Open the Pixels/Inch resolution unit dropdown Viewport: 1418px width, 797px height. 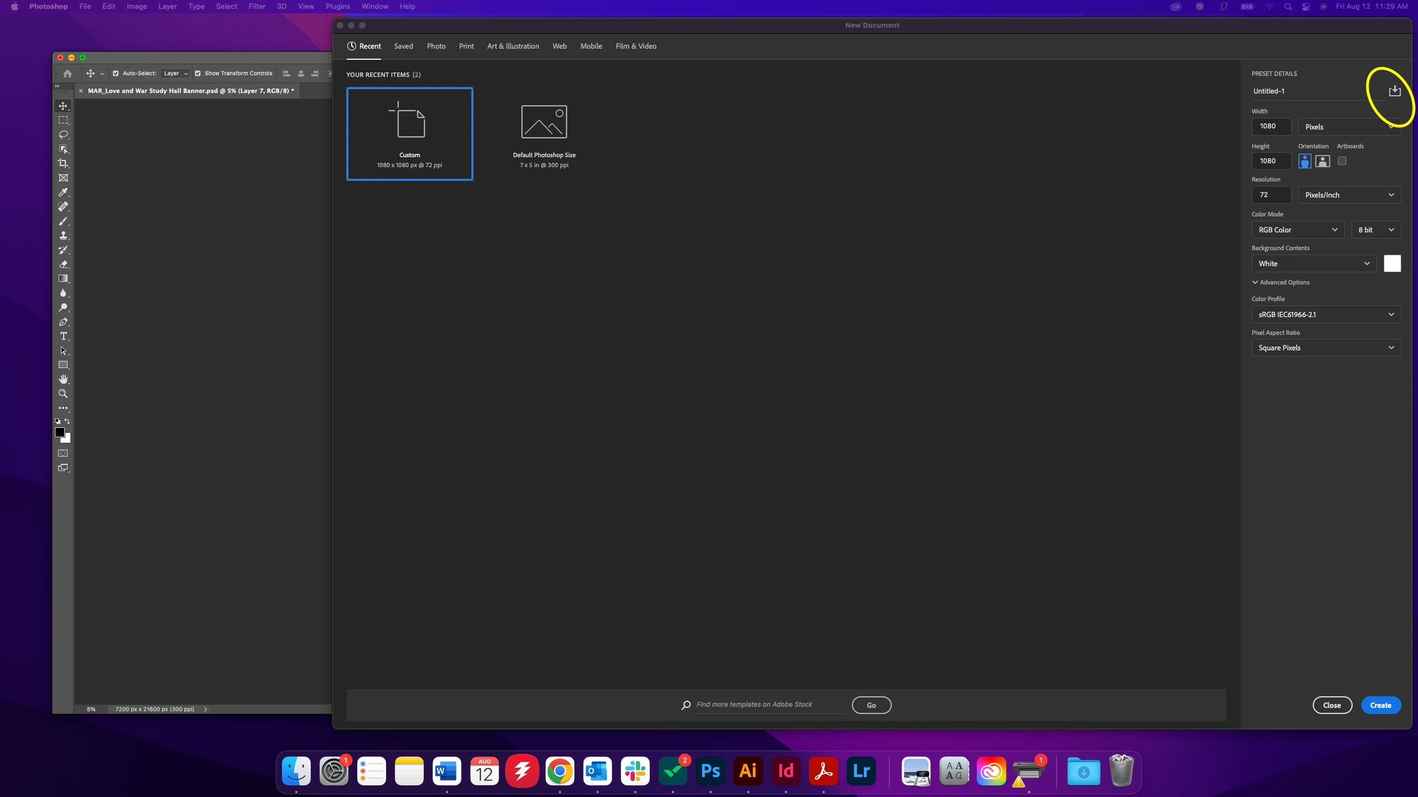pos(1349,195)
